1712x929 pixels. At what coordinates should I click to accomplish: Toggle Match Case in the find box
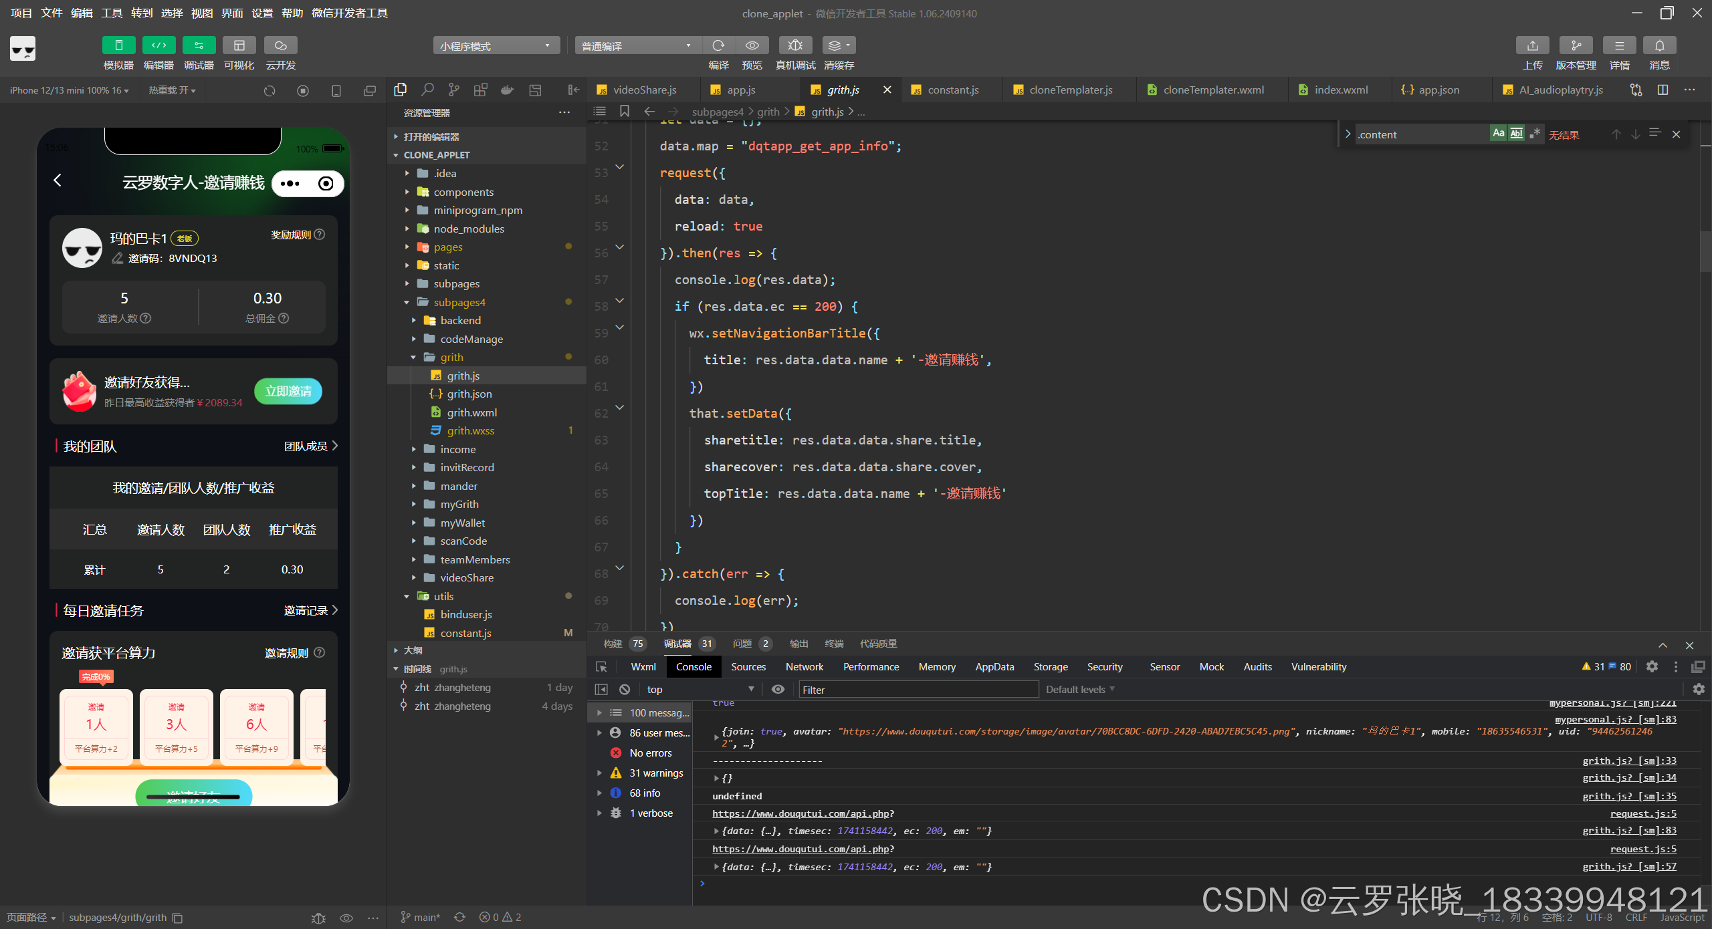pos(1498,134)
